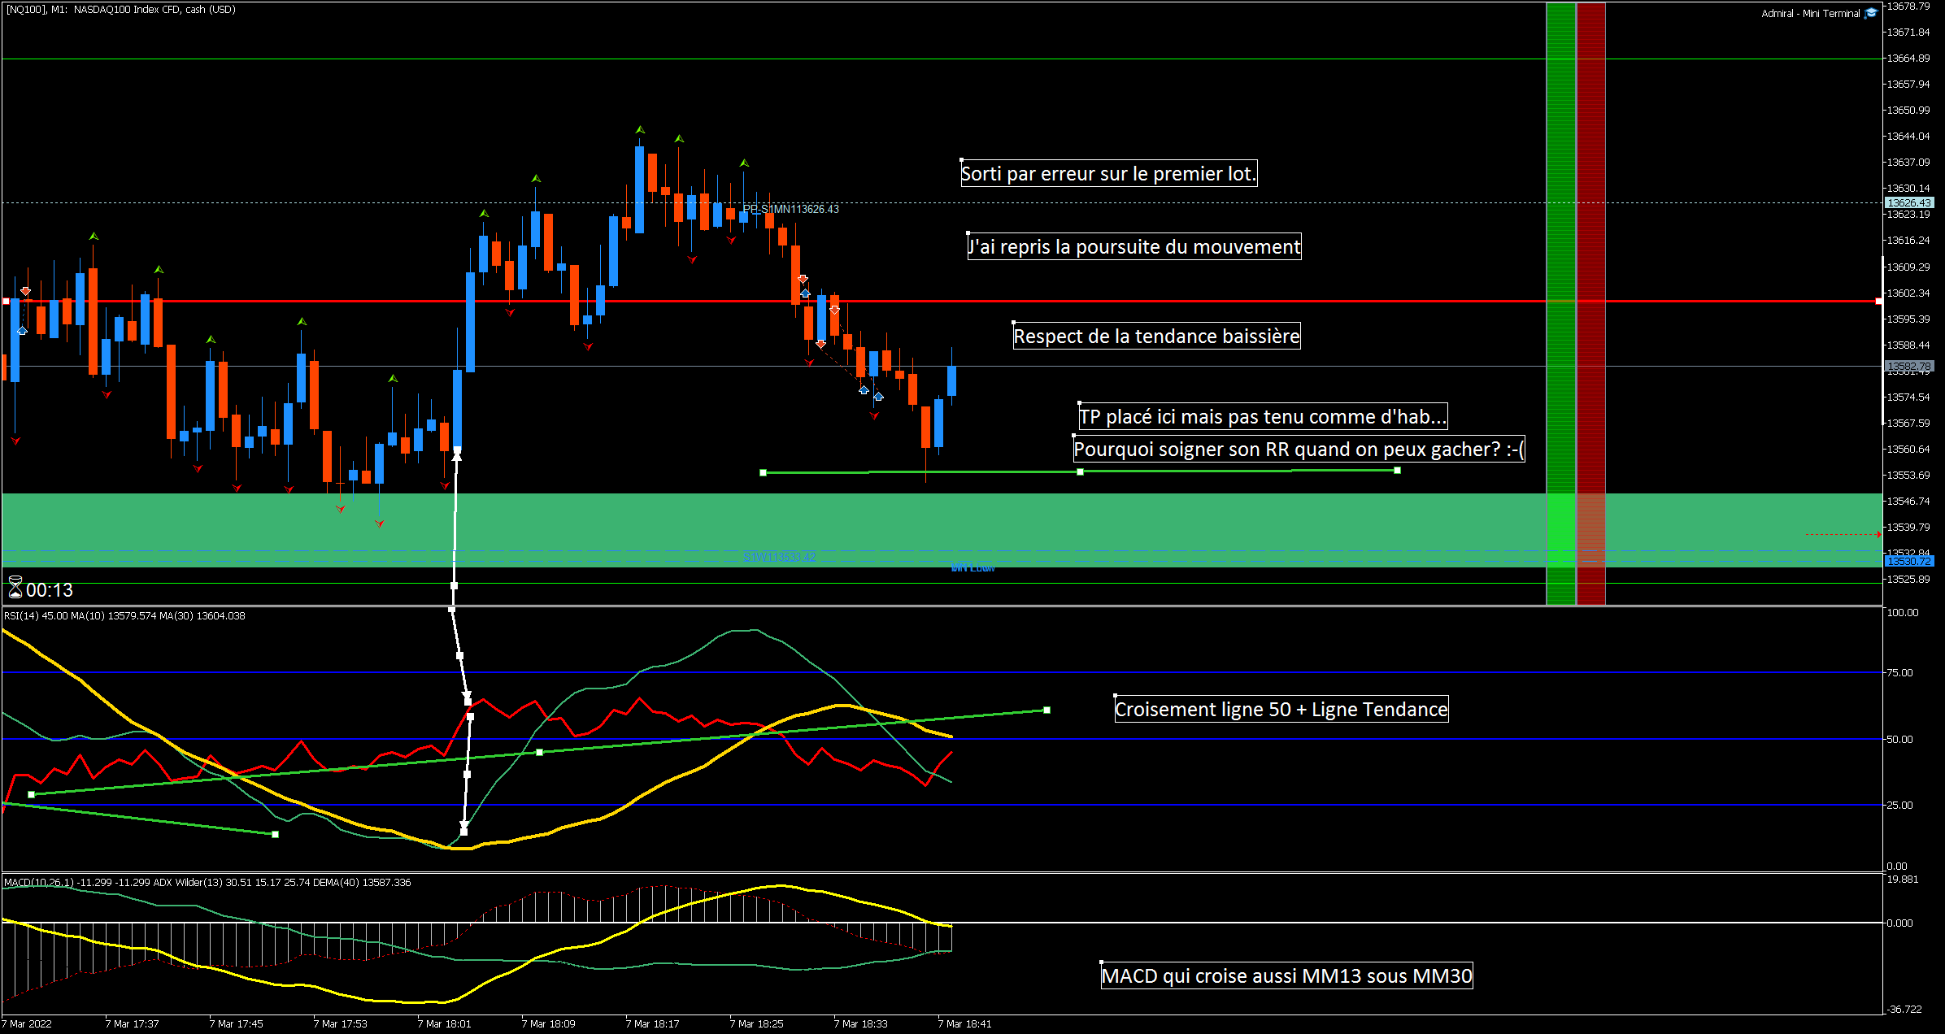Click right end anchor of green TP line
This screenshot has width=1945, height=1034.
(1397, 471)
